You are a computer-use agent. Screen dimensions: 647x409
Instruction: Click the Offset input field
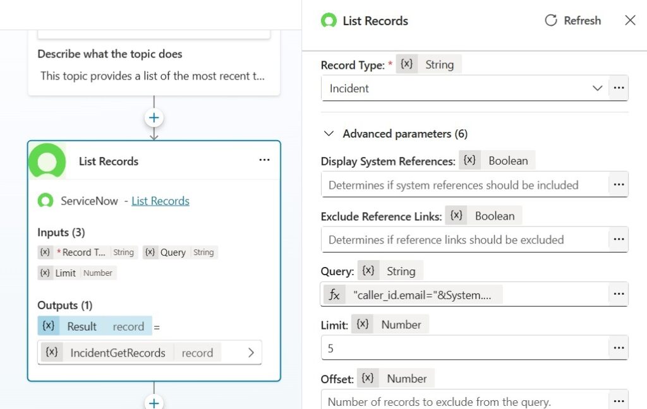tap(465, 401)
